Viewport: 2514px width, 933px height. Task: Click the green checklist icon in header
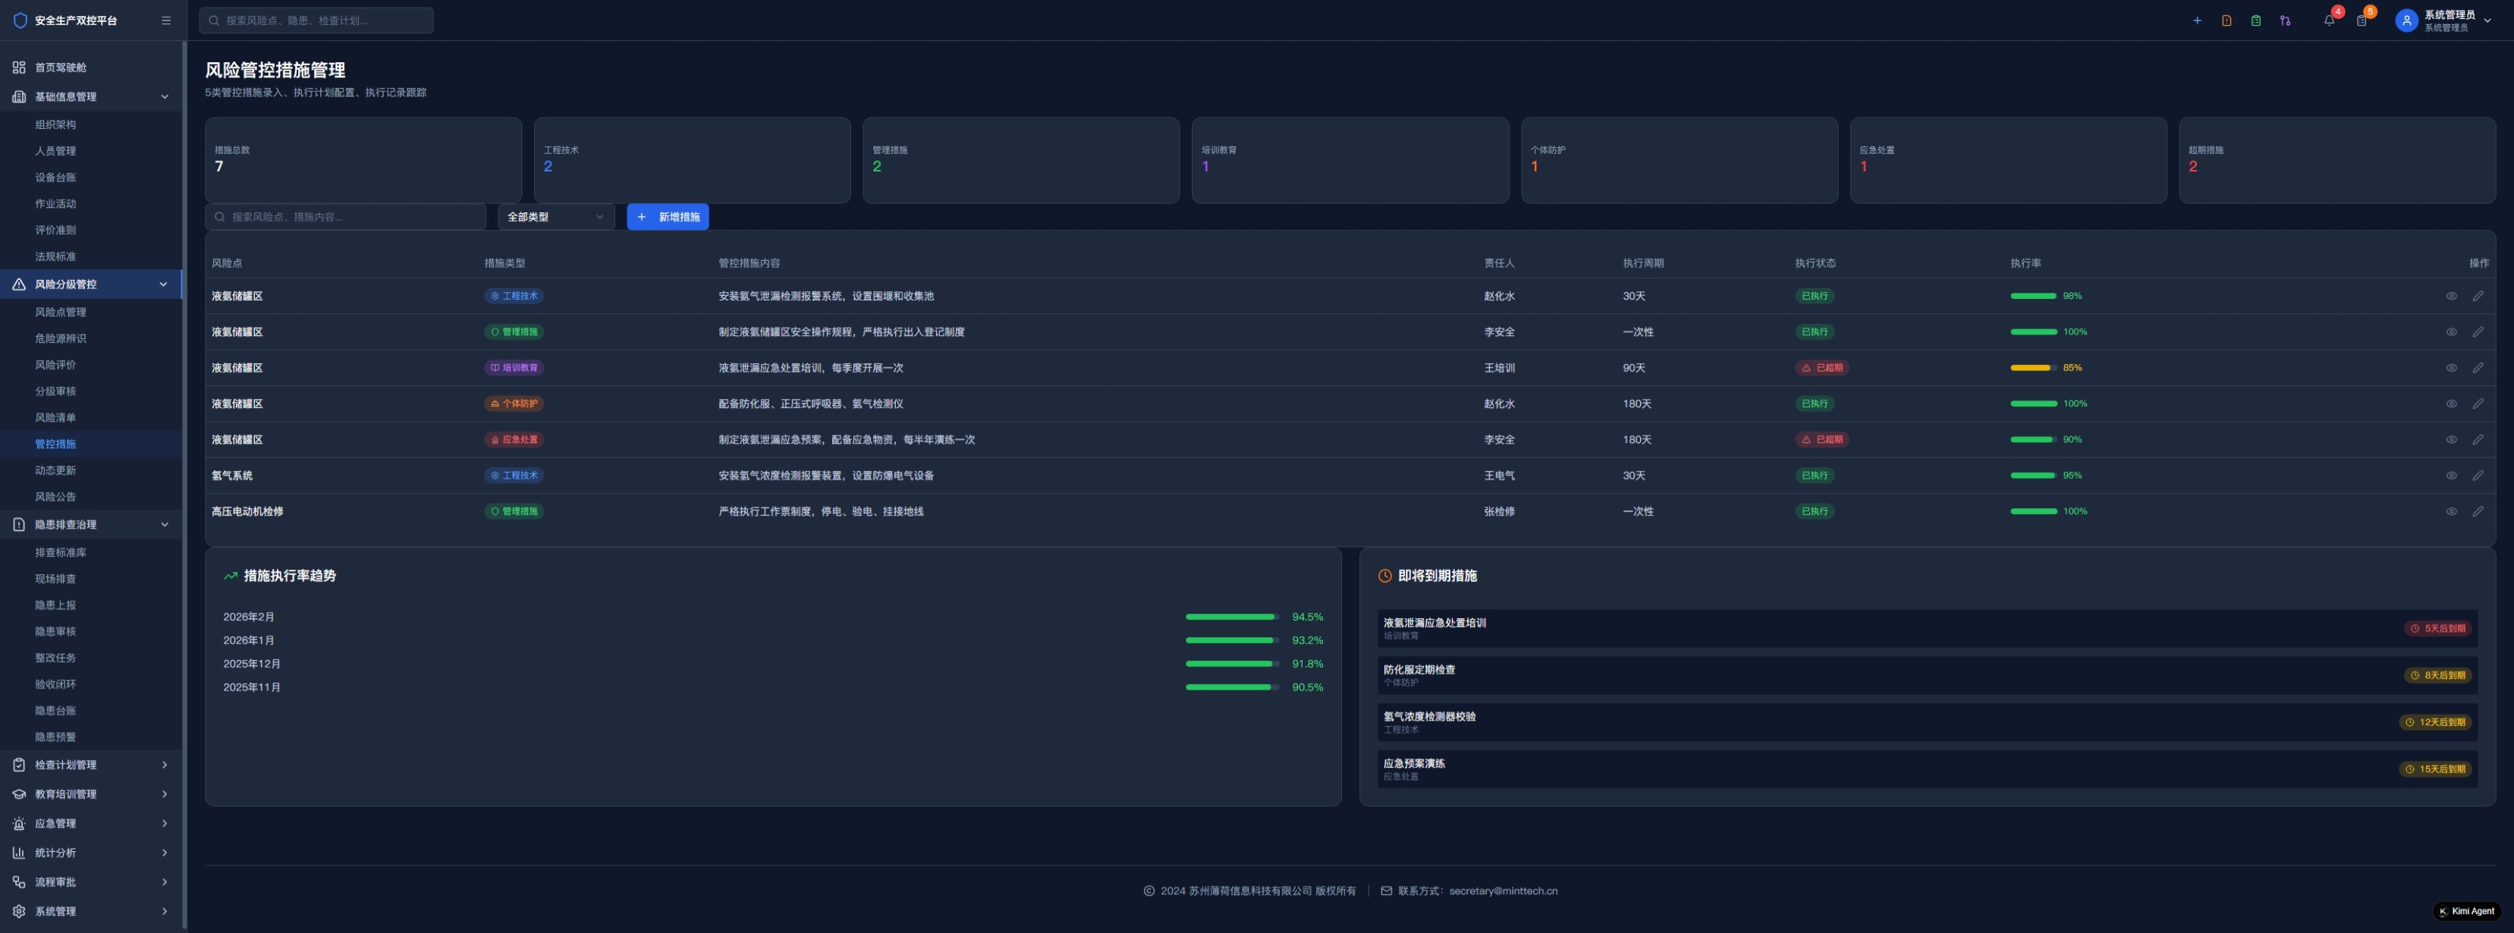2255,20
